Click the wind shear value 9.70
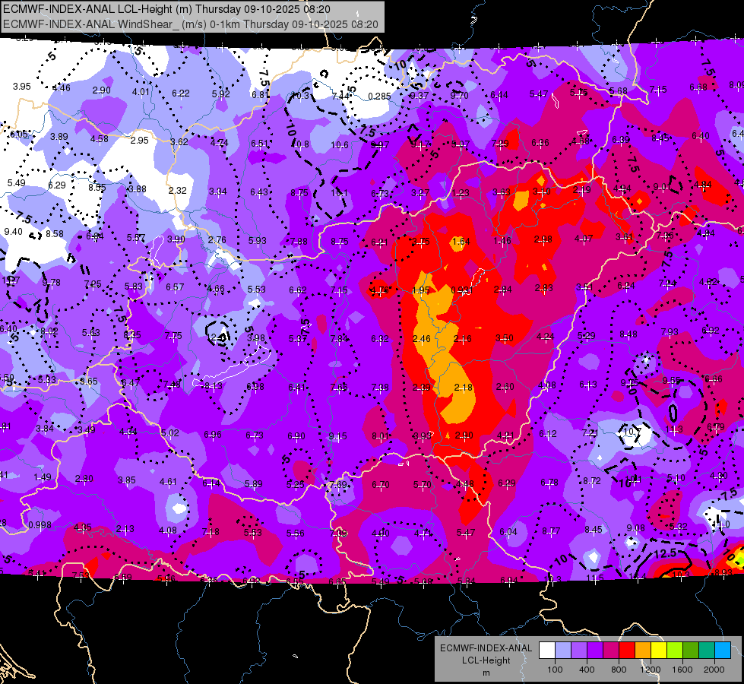Viewport: 744px width, 684px height. [x=459, y=96]
